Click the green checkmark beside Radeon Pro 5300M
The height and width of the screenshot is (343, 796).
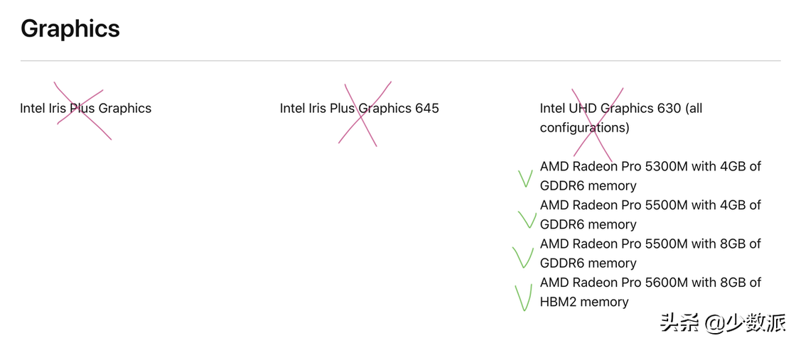click(525, 178)
